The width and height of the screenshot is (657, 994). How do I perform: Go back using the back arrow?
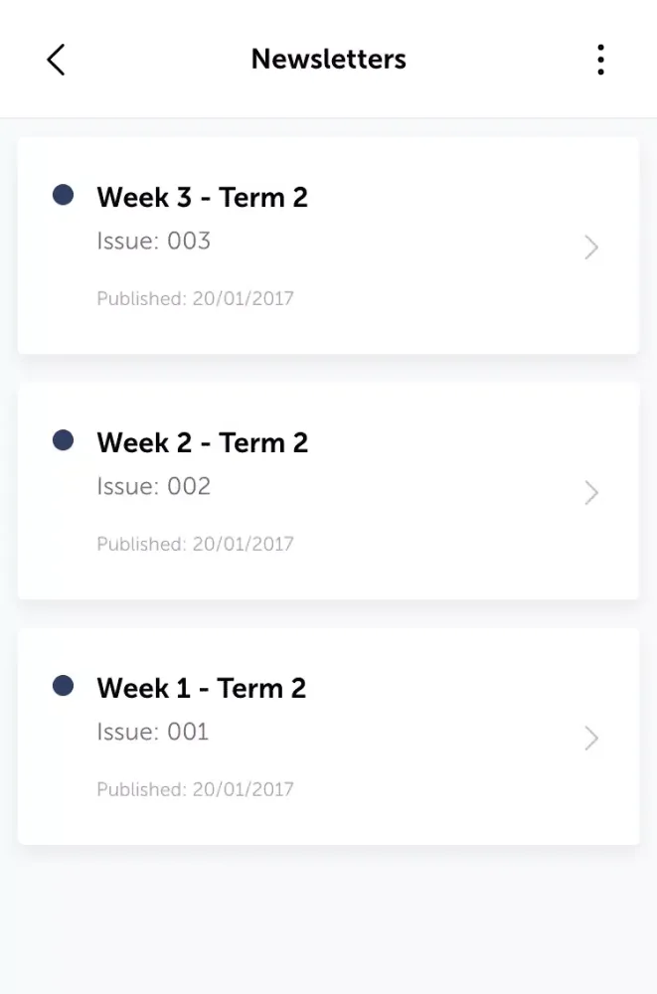[56, 60]
